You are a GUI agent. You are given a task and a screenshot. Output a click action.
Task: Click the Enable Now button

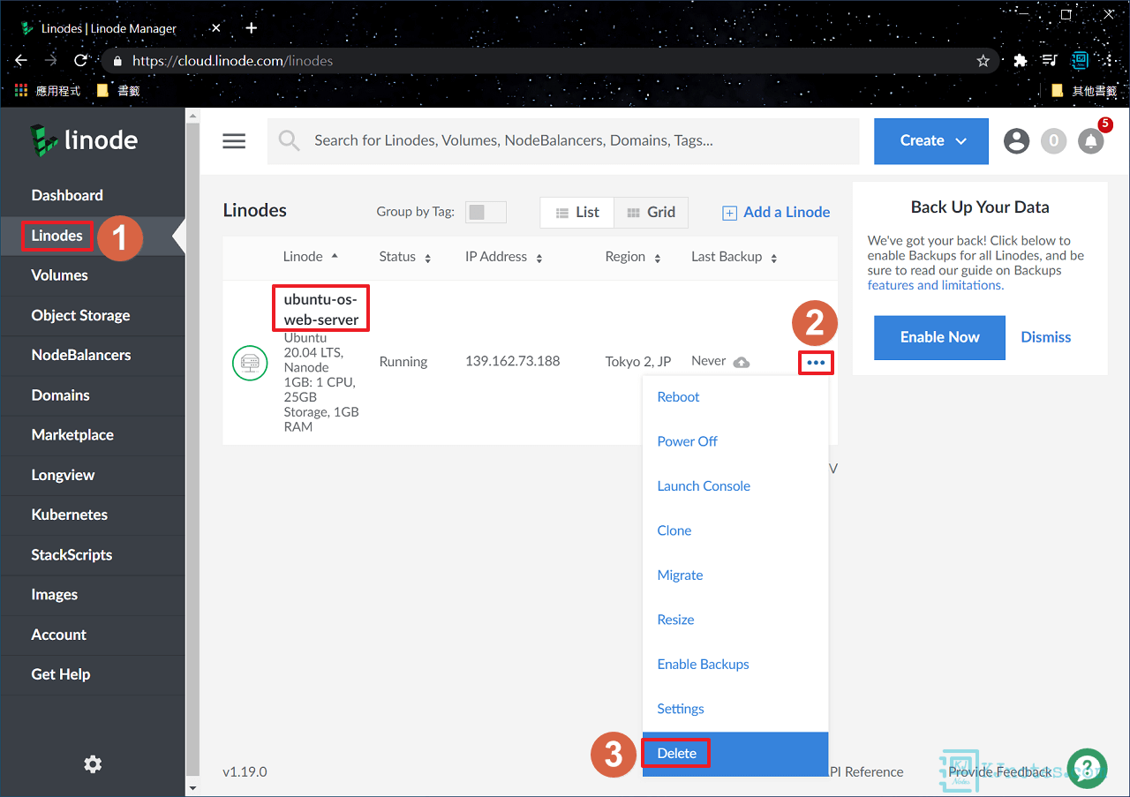click(939, 337)
